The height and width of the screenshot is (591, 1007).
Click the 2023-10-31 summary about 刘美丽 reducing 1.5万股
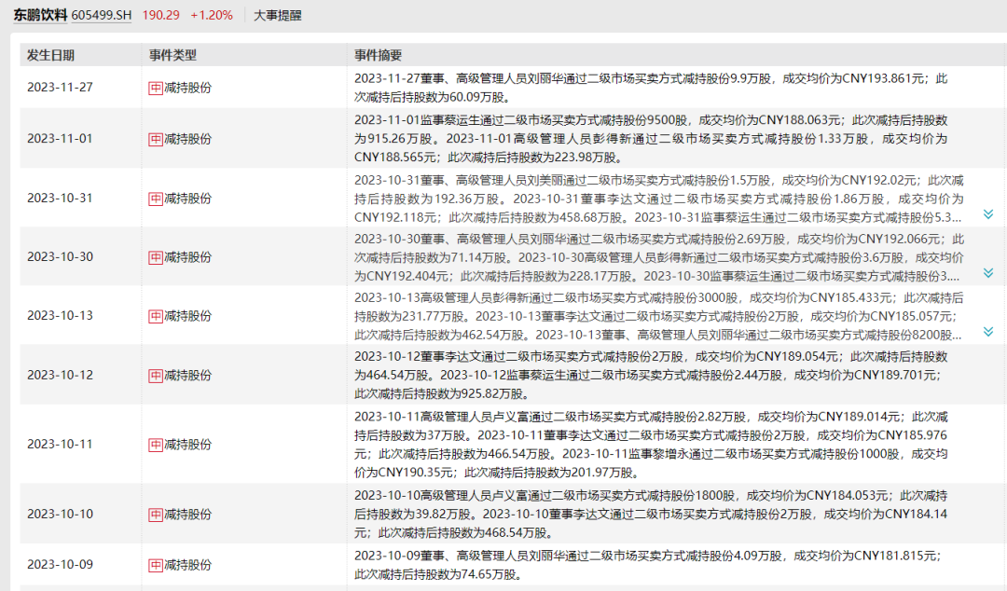click(x=659, y=199)
